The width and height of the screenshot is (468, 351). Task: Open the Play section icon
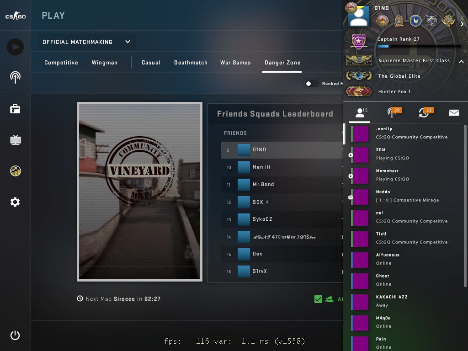[15, 47]
